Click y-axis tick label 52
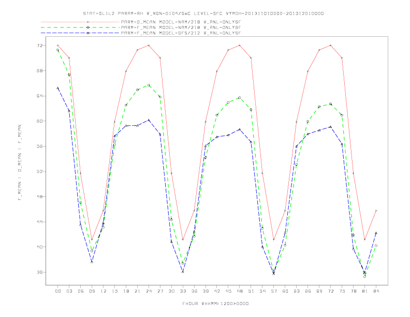This screenshot has height=317, width=410. [40, 171]
